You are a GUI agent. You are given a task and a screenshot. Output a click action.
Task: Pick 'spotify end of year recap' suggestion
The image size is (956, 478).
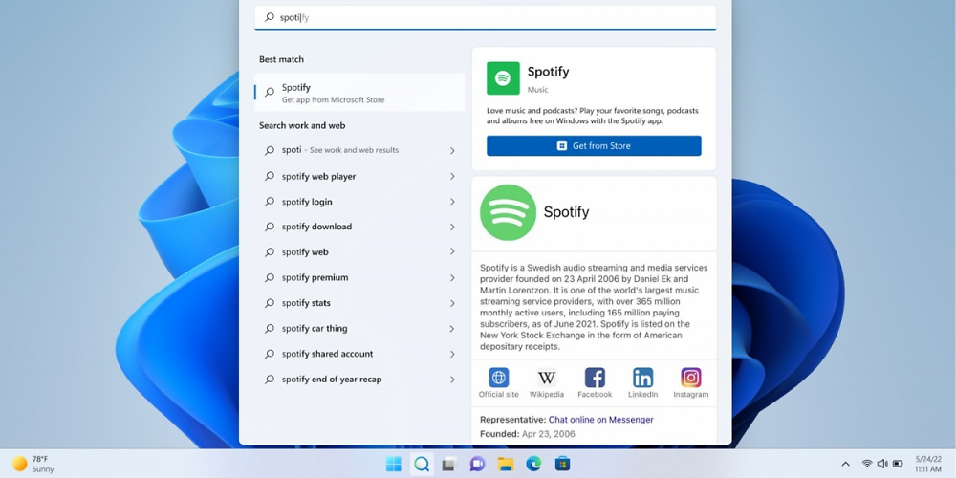click(x=332, y=380)
